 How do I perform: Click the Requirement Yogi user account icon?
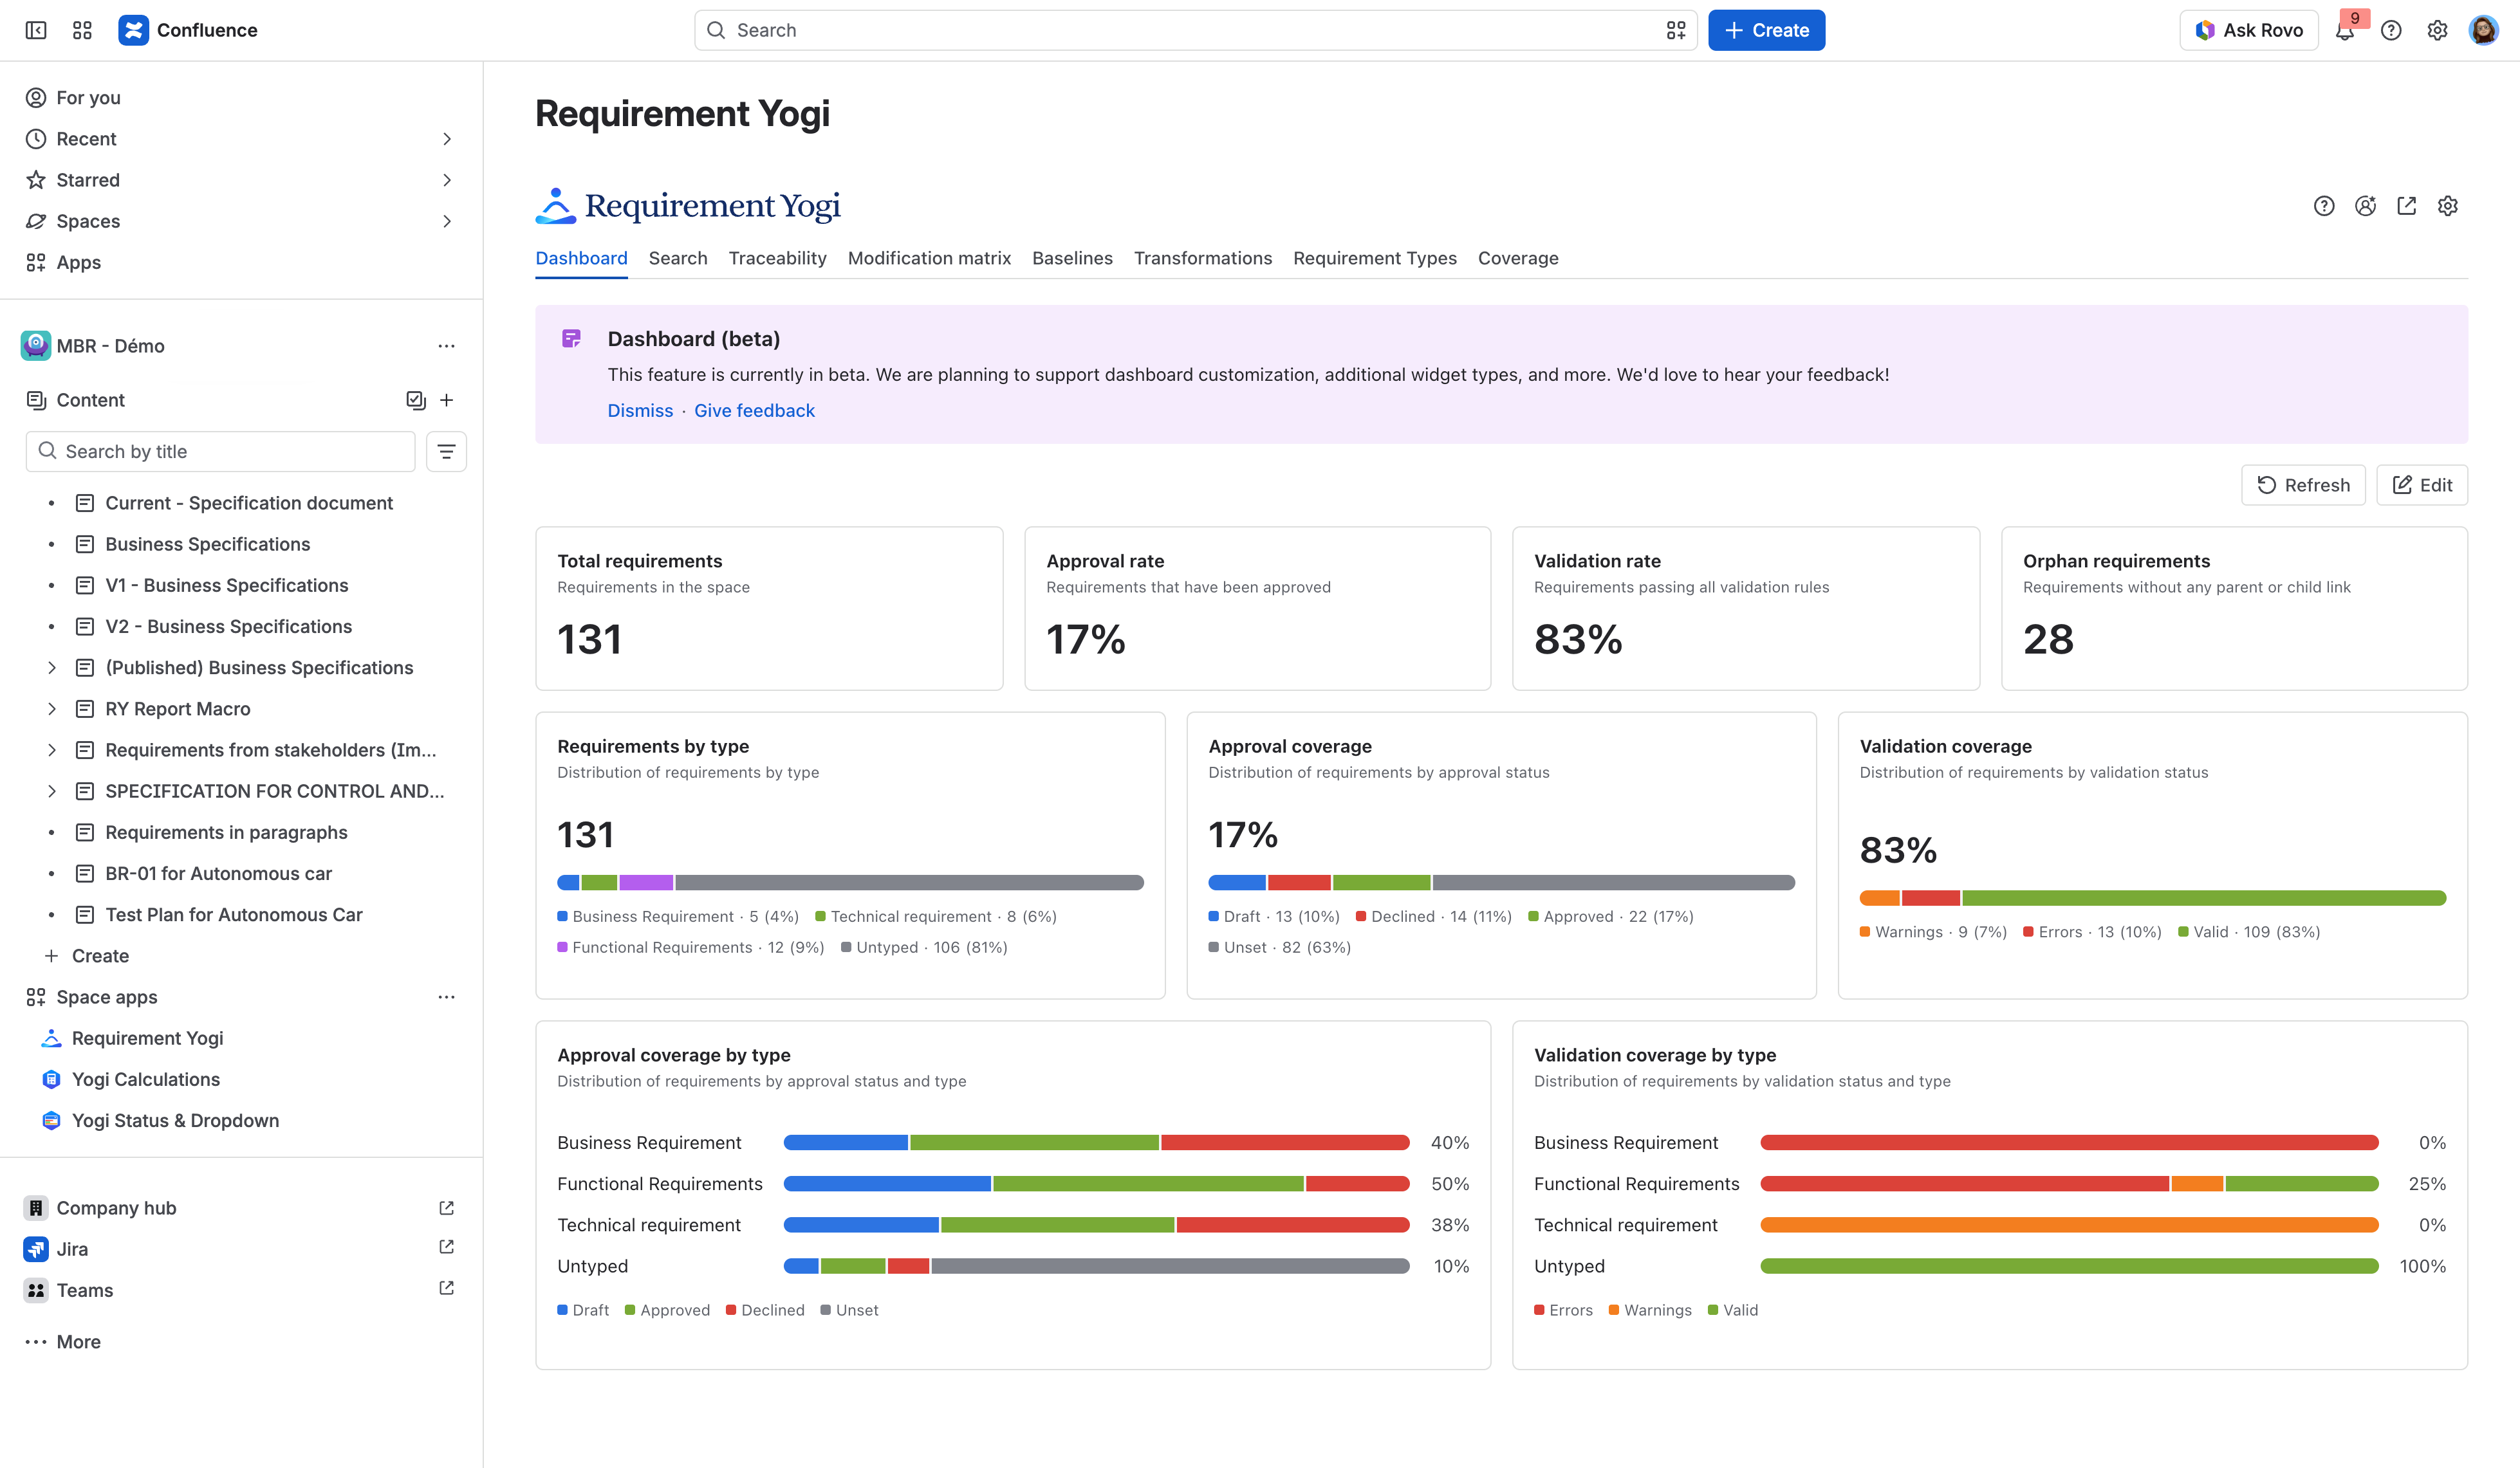point(2365,206)
